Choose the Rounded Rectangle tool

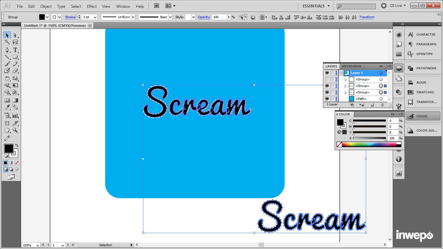(15, 57)
